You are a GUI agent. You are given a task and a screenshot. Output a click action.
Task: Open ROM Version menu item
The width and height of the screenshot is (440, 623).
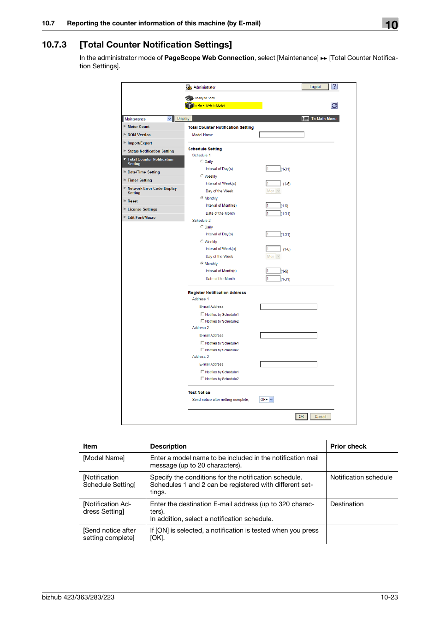click(x=153, y=135)
